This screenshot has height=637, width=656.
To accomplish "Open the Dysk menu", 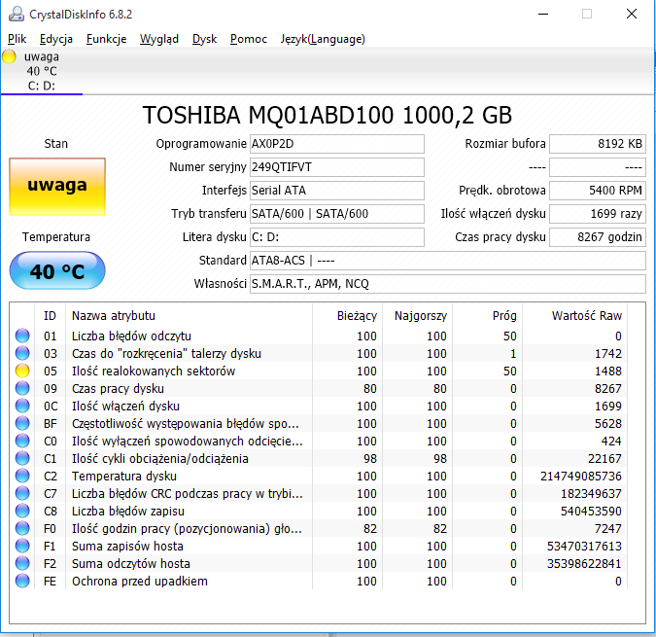I will pyautogui.click(x=204, y=39).
